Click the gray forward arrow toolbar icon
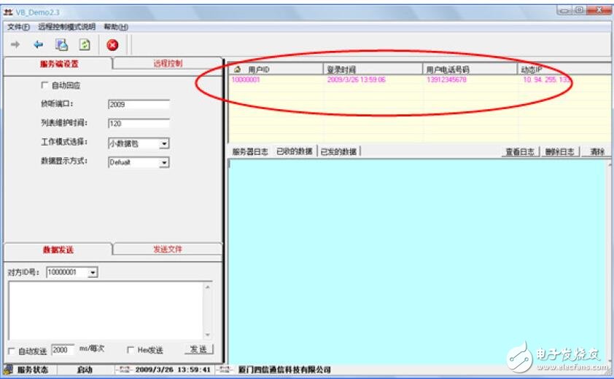614x379 pixels. (x=15, y=45)
